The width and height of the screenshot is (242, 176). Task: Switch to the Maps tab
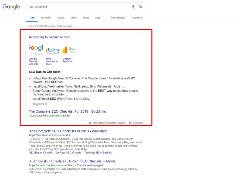point(86,18)
